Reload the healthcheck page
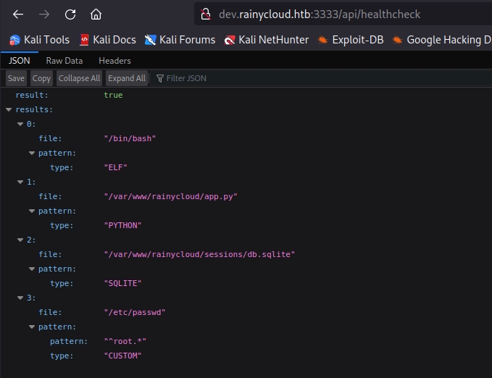Screen dimensions: 492x378 point(70,14)
